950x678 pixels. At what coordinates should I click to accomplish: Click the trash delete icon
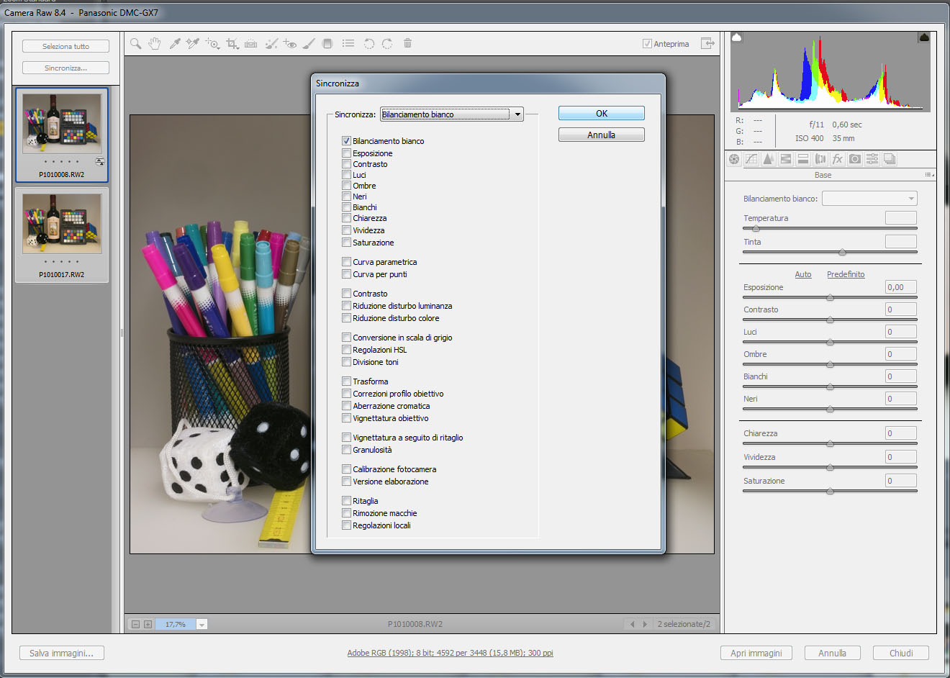tap(407, 44)
